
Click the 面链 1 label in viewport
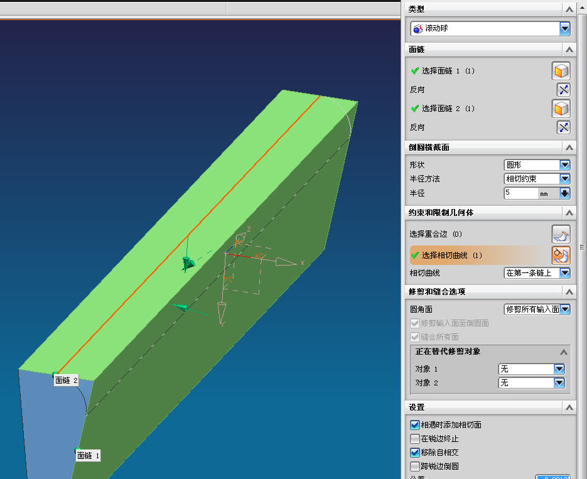coord(89,455)
